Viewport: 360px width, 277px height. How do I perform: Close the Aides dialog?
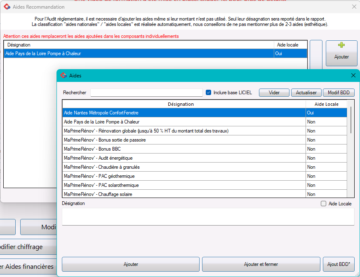tap(353, 75)
